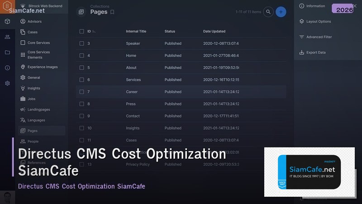Click the ID column sort icon
362x204 pixels.
click(x=94, y=31)
